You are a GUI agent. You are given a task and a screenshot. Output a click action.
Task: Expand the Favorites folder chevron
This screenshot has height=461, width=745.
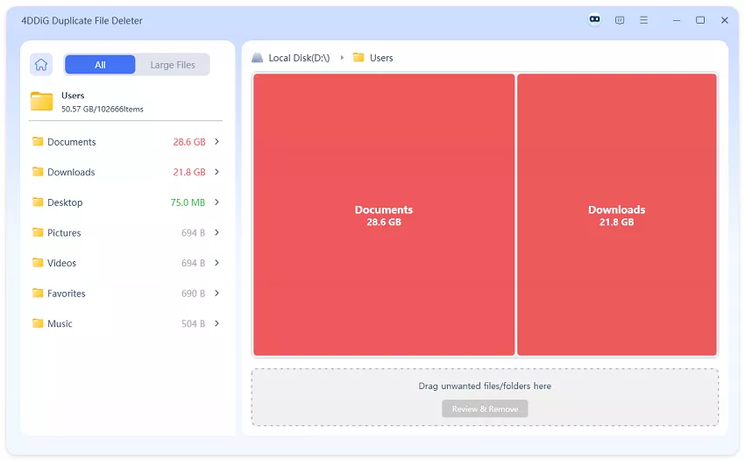[x=216, y=294]
